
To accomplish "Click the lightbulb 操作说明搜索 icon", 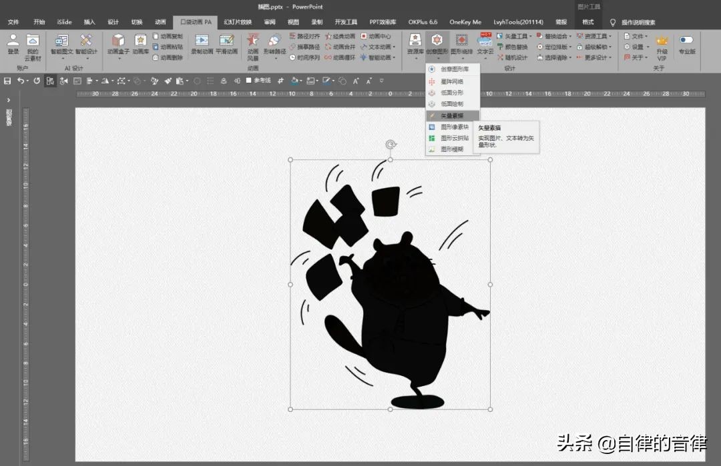I will click(612, 22).
